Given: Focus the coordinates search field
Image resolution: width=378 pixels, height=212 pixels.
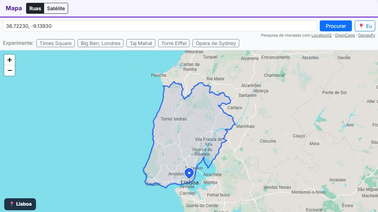Looking at the screenshot, I should (160, 26).
